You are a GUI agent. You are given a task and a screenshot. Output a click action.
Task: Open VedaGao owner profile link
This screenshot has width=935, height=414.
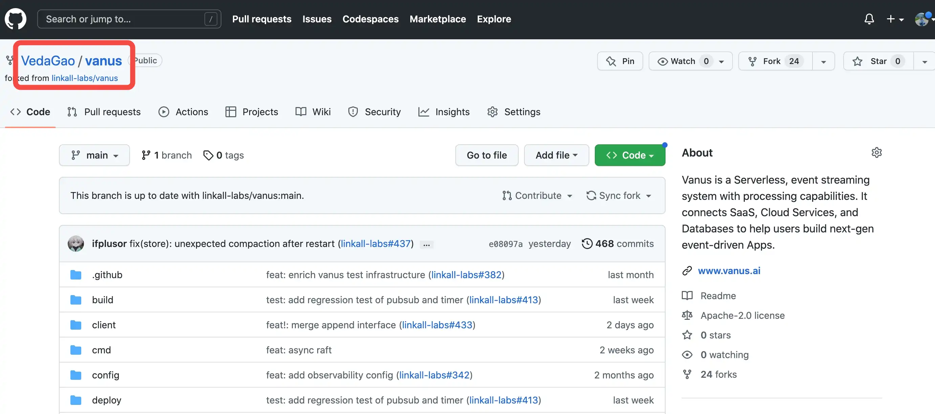(48, 61)
